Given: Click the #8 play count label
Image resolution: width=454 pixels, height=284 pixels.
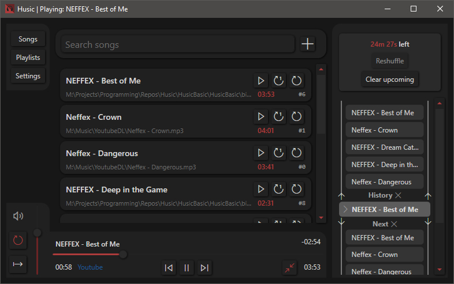Looking at the screenshot, I should click(302, 203).
